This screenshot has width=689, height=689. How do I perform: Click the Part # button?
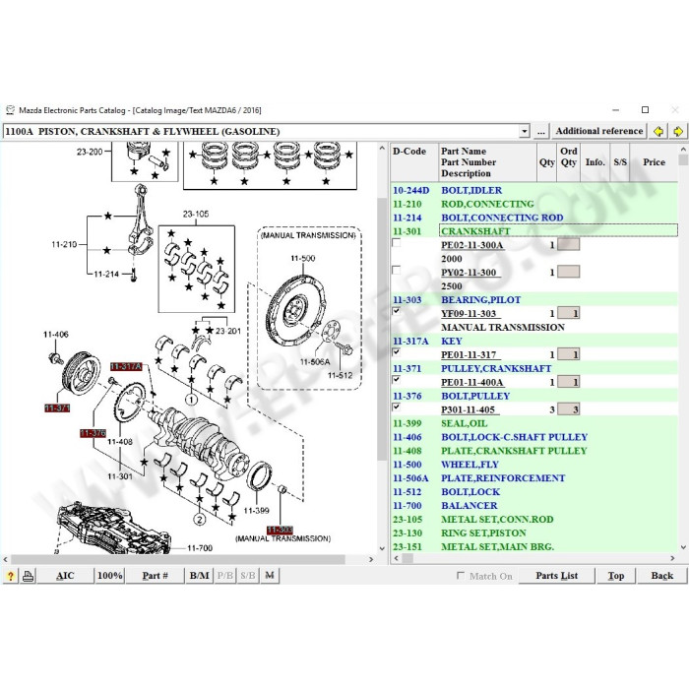click(155, 576)
